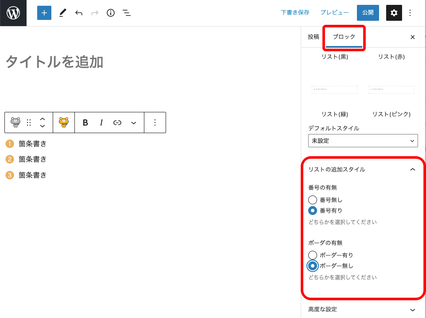
Task: Open the document info details icon
Action: click(111, 13)
